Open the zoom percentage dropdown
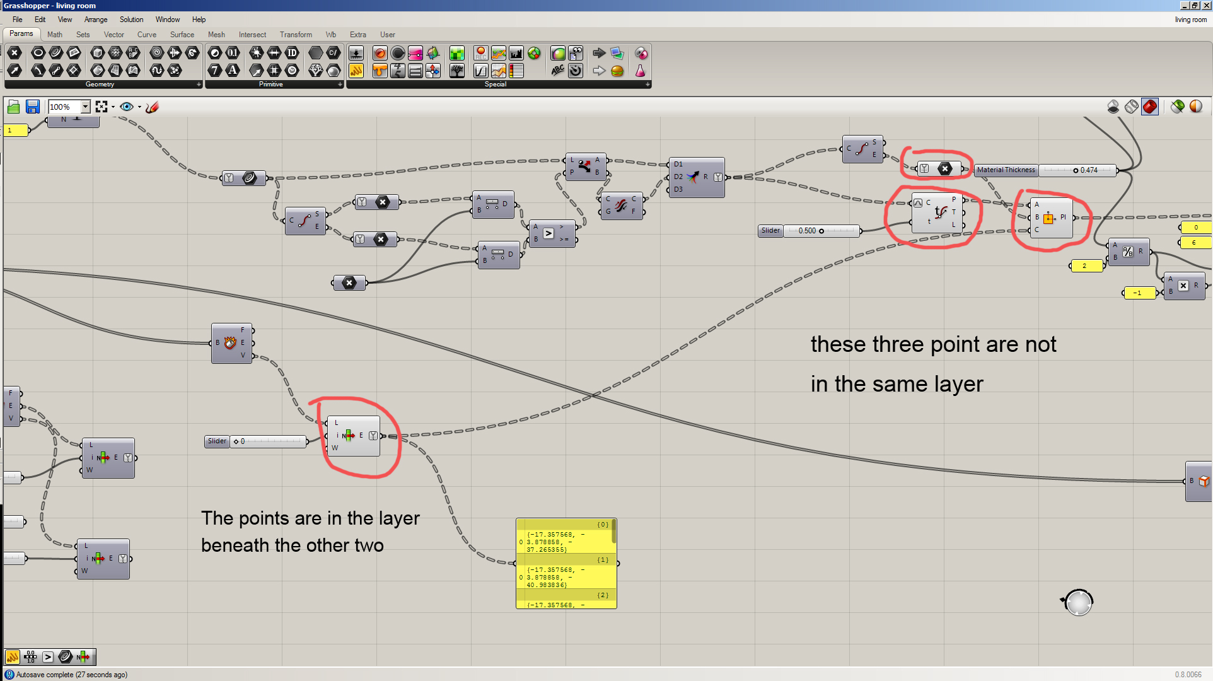 [85, 107]
